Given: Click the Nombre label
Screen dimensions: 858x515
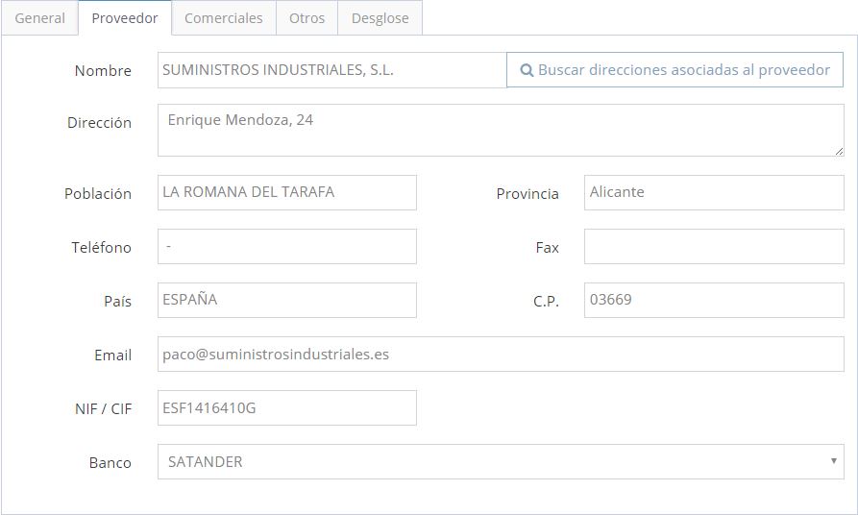Looking at the screenshot, I should 103,70.
